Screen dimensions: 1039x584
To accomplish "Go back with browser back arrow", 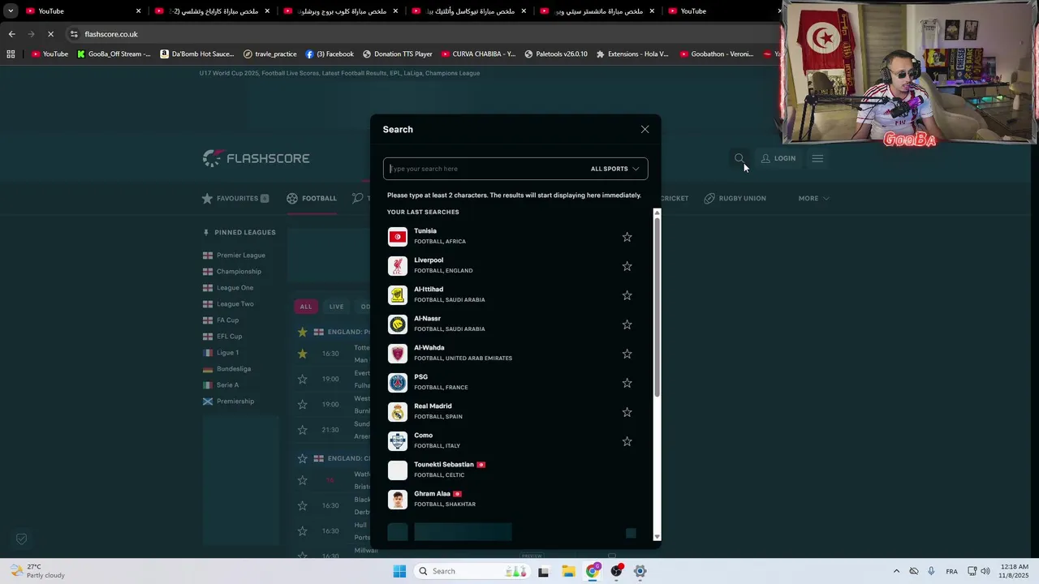I will click(x=11, y=34).
